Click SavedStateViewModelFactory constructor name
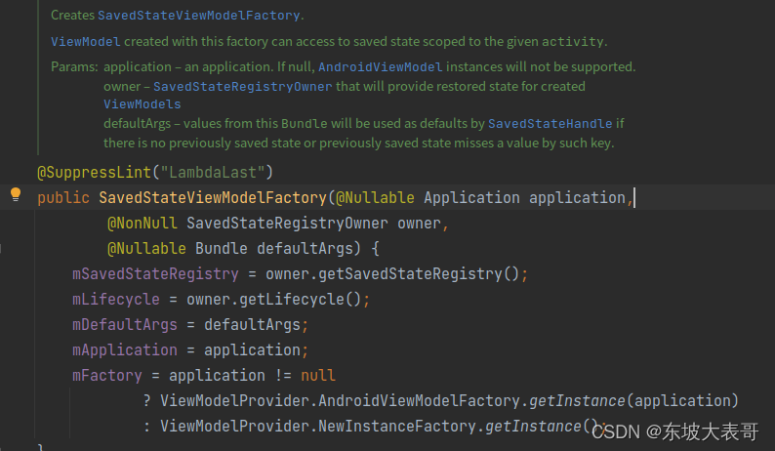 (213, 198)
